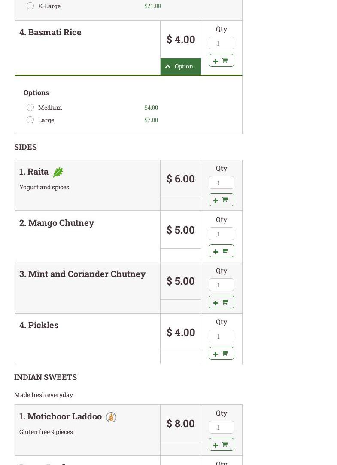337x465 pixels.
Task: Add Motichoor Laddoo to cart
Action: [221, 444]
